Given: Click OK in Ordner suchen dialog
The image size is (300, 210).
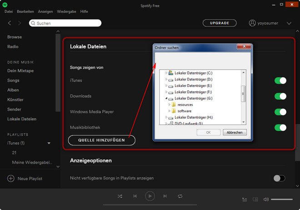Looking at the screenshot, I should click(x=208, y=132).
